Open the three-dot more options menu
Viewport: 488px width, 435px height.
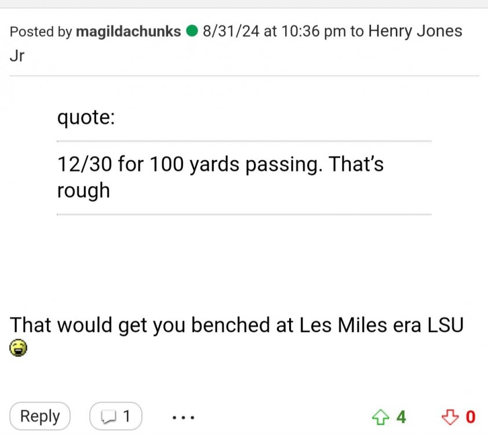(183, 416)
